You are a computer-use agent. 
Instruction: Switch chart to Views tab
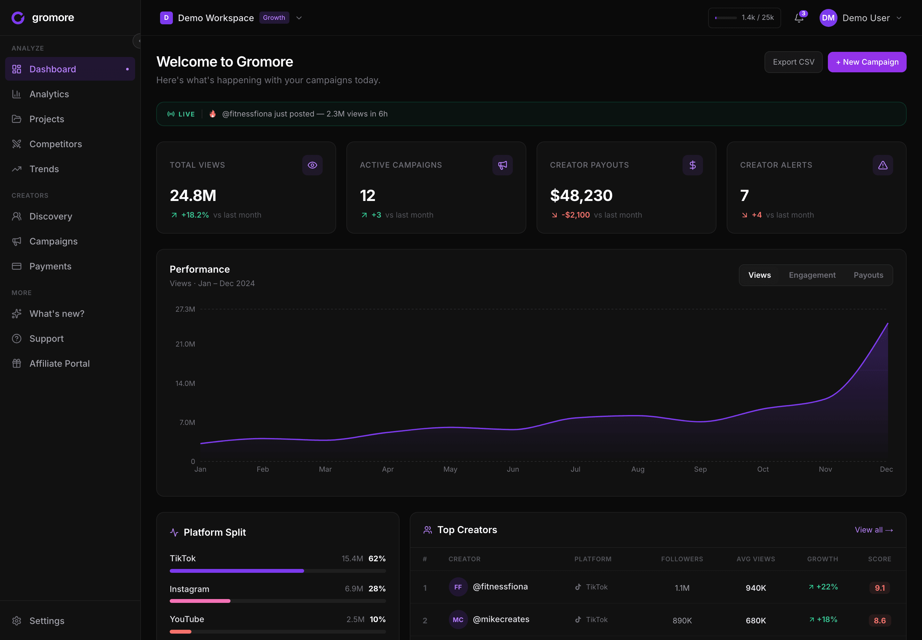click(x=759, y=275)
